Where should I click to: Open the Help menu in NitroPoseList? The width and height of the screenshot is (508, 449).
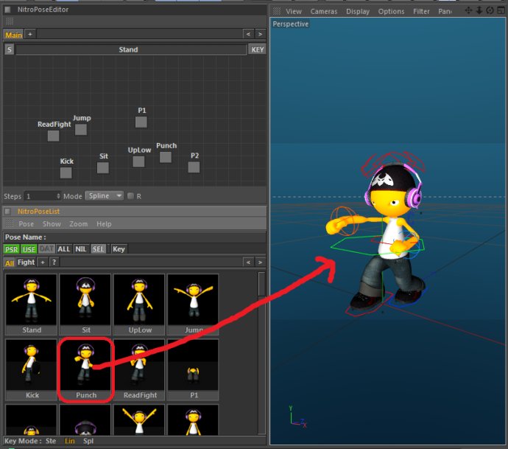coord(104,224)
